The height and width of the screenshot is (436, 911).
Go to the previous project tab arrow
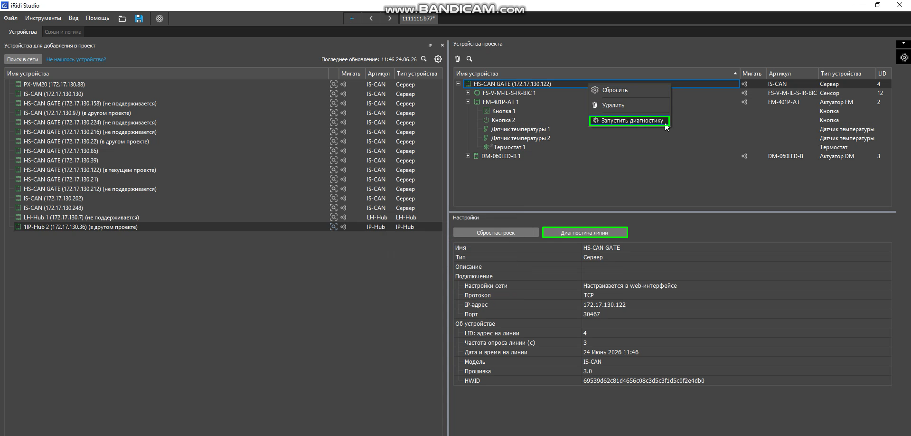click(x=371, y=19)
